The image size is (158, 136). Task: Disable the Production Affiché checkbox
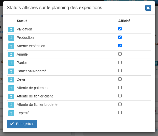click(x=120, y=37)
